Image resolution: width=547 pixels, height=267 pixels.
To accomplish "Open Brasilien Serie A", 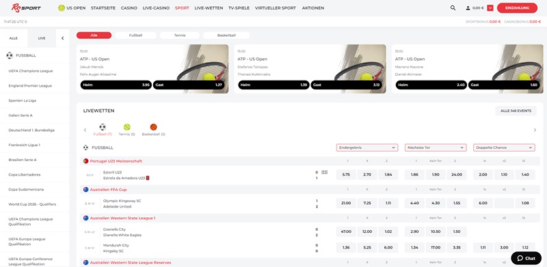I will click(x=23, y=160).
